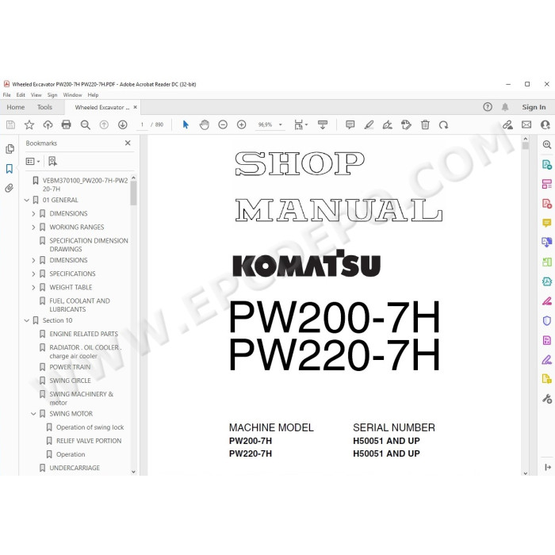Click the Save file icon
Viewport: 555px width, 555px height.
pos(10,124)
